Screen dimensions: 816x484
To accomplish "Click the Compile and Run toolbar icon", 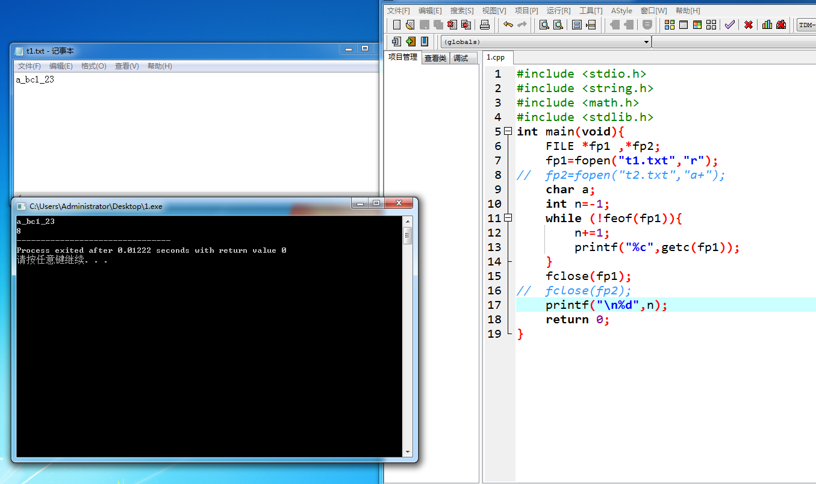I will 697,25.
